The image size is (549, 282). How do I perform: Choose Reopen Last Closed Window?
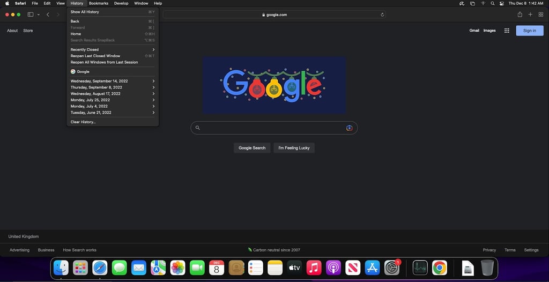(113, 56)
